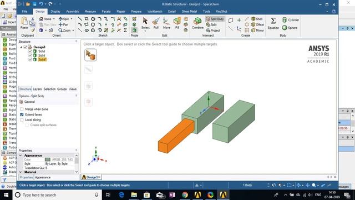Switch to the Layers panel tab

pos(37,89)
